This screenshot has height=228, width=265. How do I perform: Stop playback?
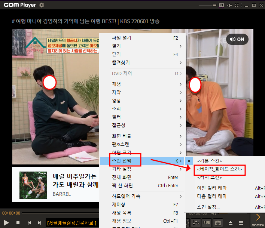coord(18,223)
